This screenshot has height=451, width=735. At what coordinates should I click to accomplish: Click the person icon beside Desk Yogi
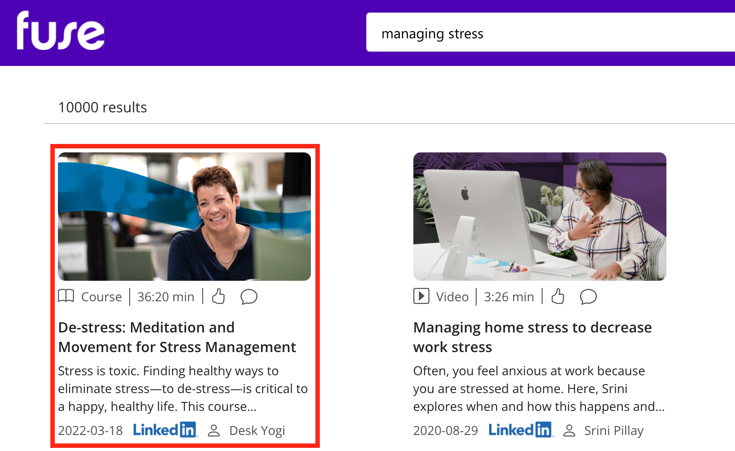coord(214,430)
